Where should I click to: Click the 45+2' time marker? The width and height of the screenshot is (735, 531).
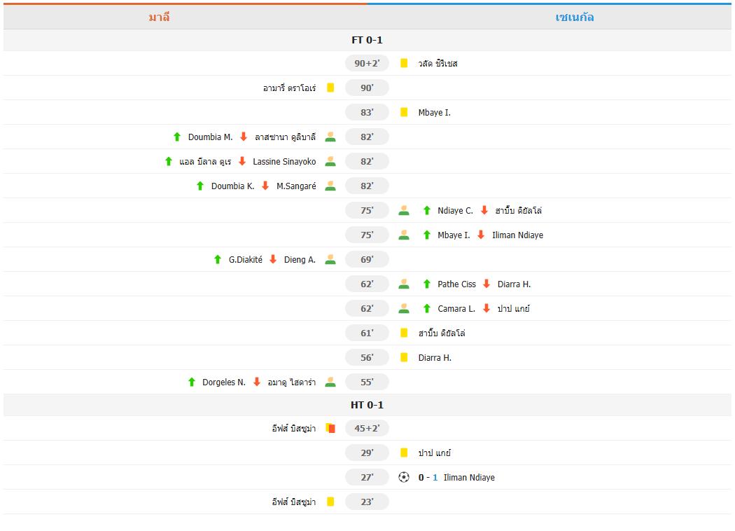coord(367,427)
